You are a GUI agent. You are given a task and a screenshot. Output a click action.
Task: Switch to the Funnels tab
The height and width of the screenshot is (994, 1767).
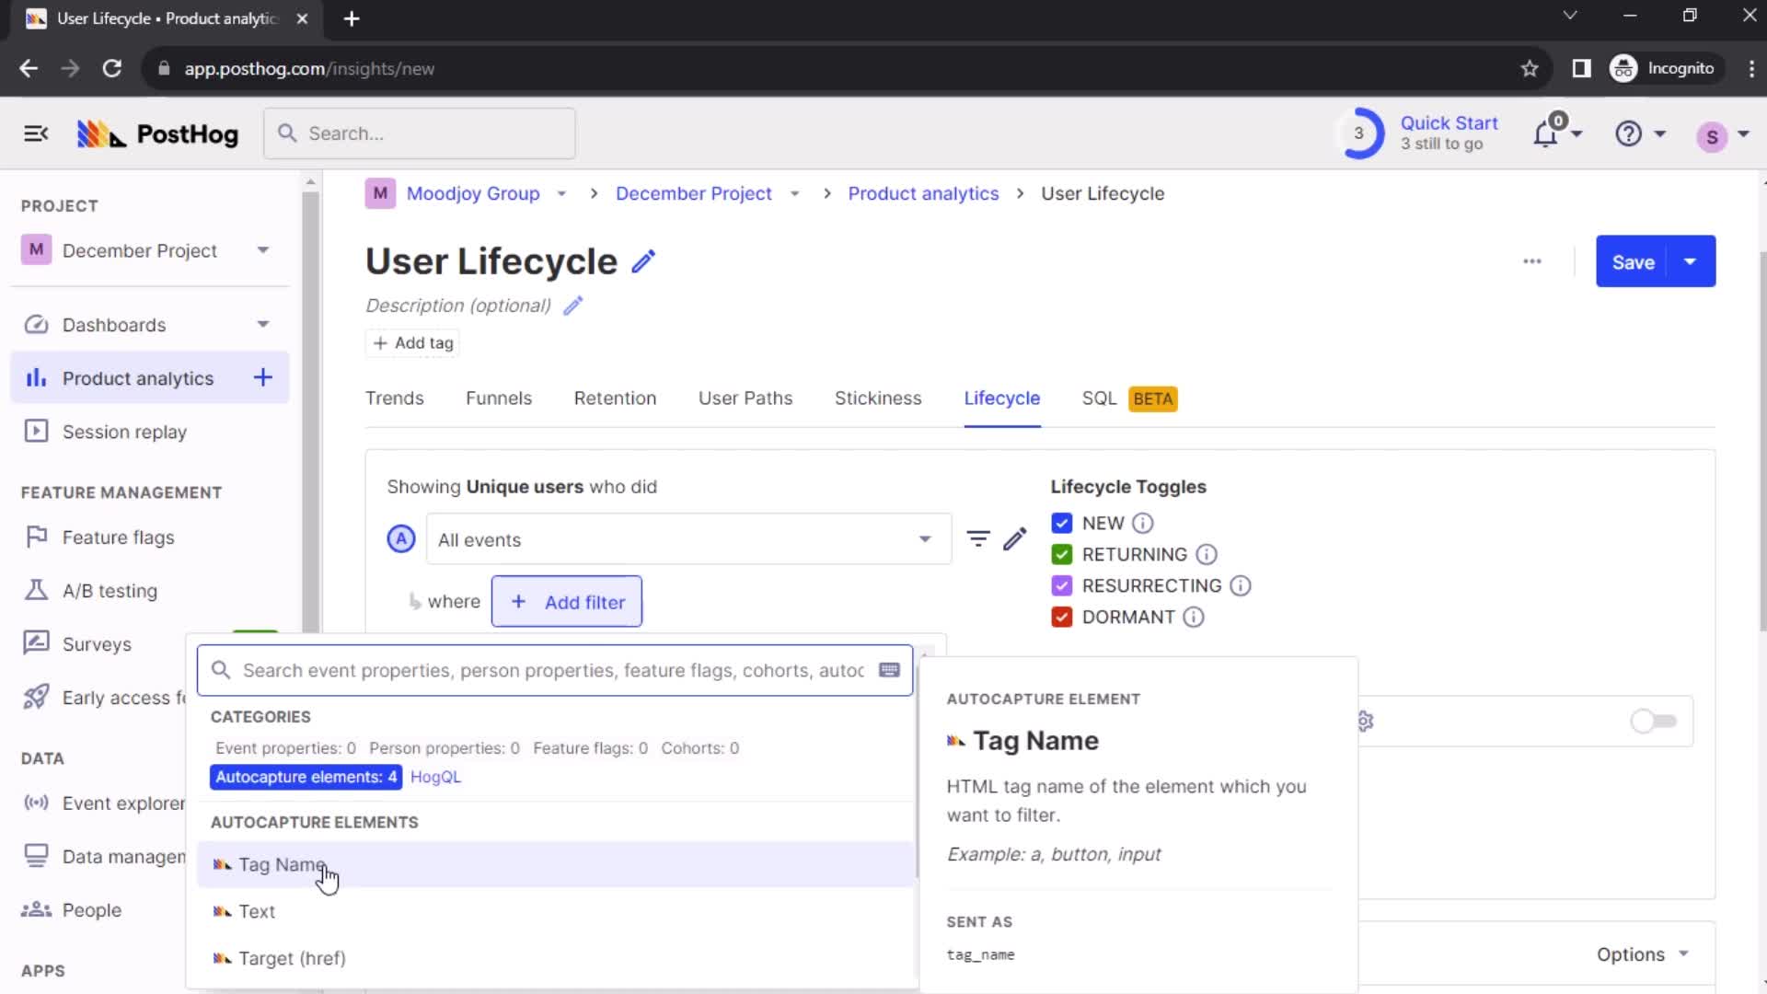[x=499, y=399]
